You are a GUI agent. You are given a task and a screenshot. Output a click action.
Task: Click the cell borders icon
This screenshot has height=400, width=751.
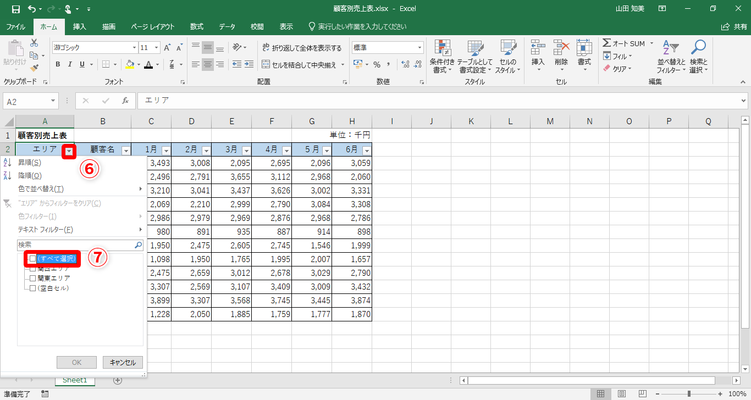point(106,64)
